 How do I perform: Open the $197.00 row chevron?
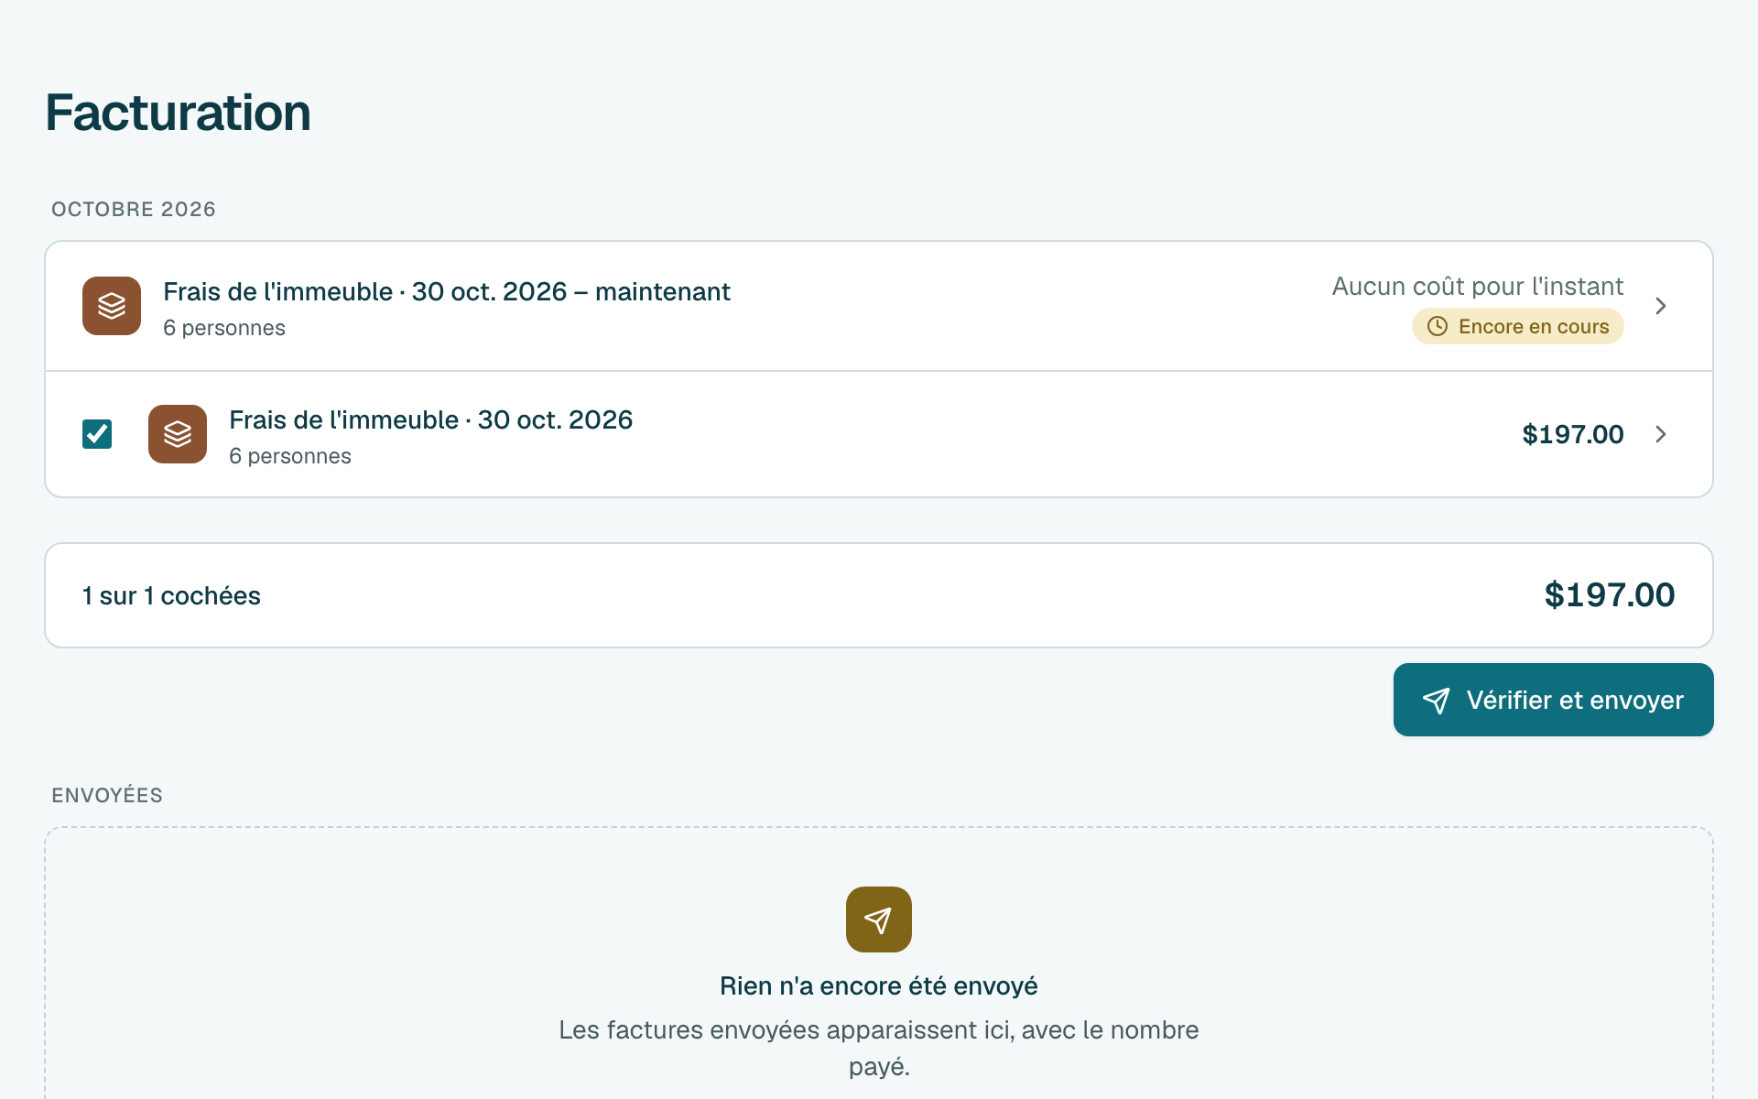pyautogui.click(x=1661, y=434)
